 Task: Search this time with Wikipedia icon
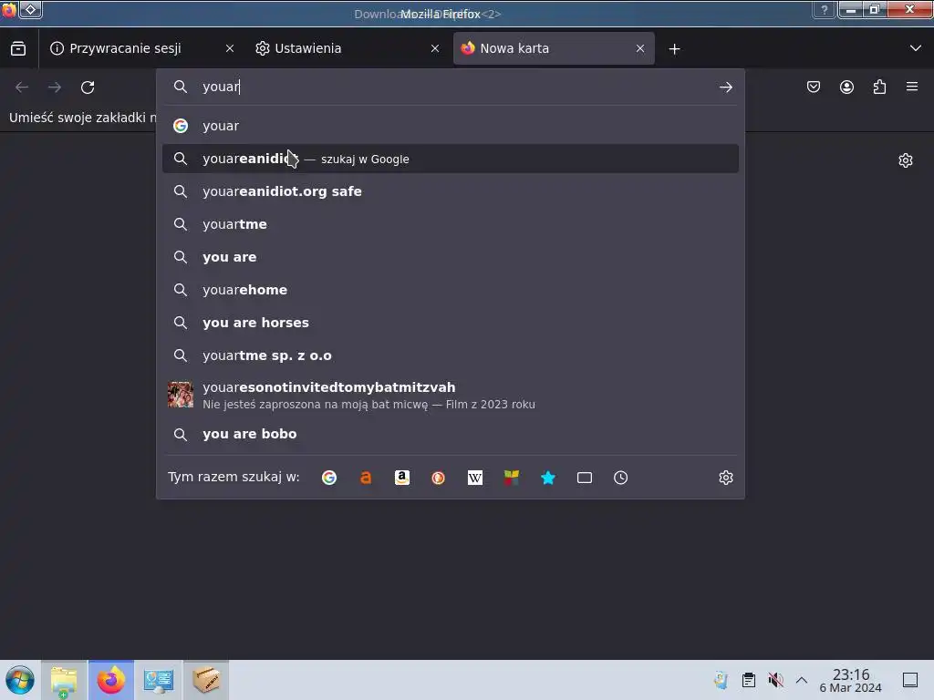click(474, 478)
